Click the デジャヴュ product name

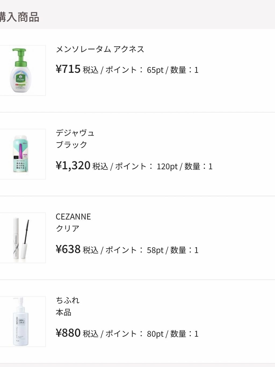coord(75,133)
